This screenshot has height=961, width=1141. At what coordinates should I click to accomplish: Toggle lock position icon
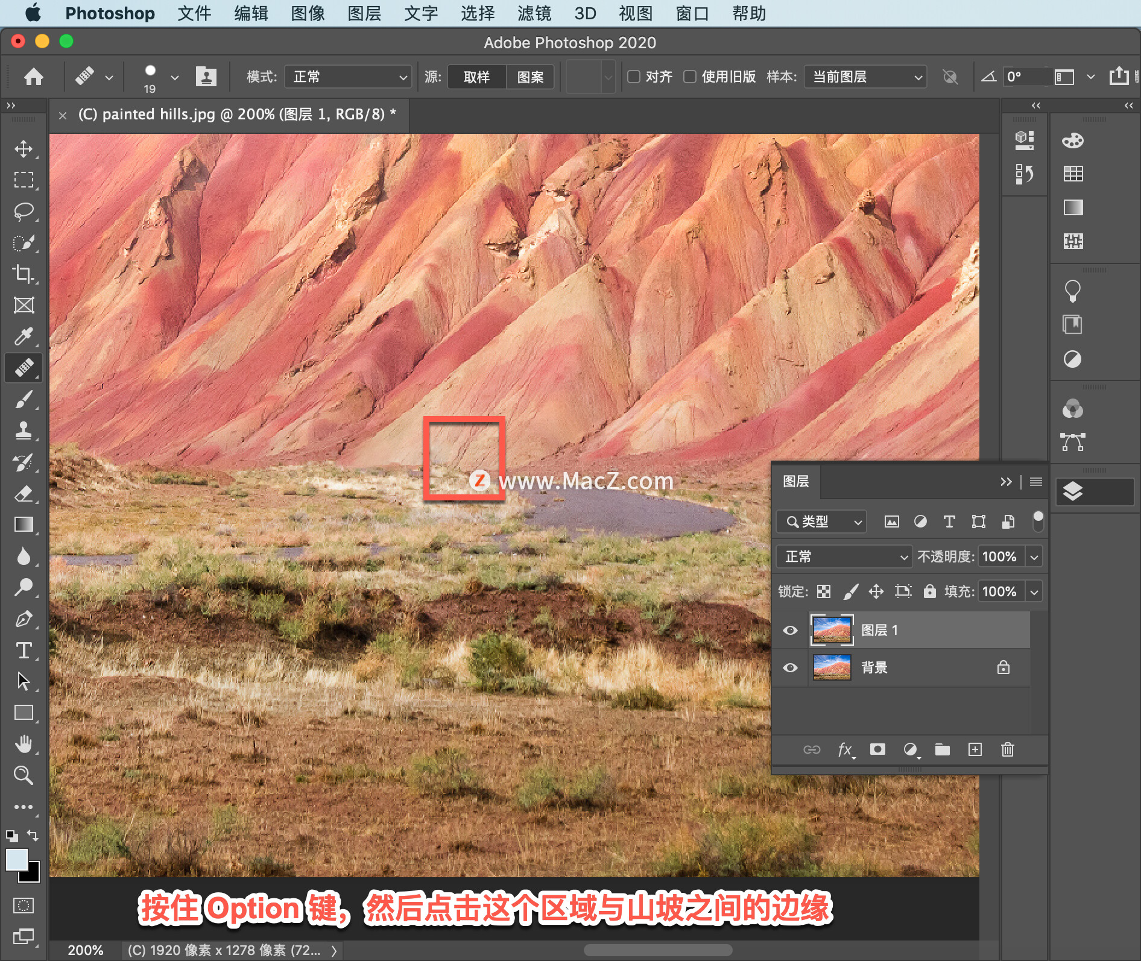pos(876,591)
